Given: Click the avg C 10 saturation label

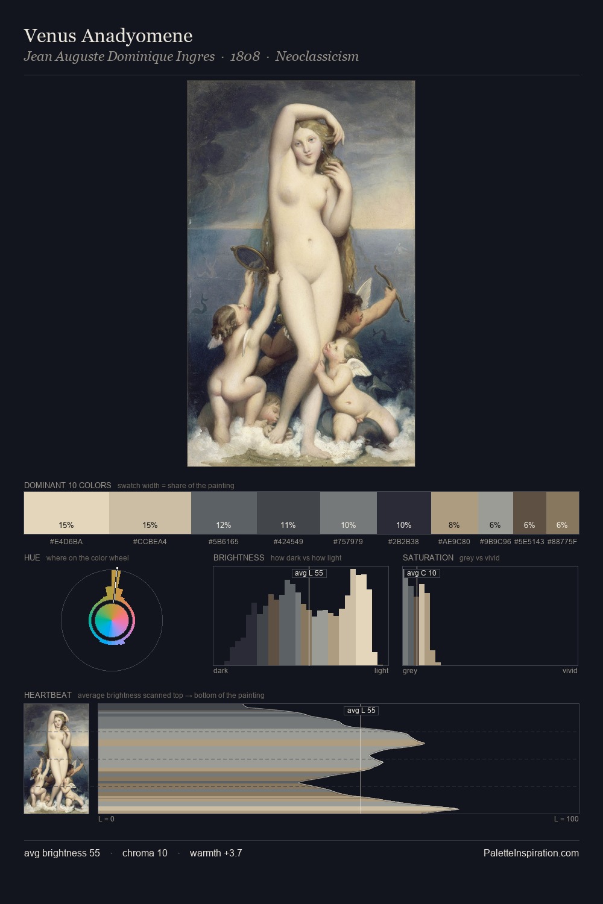Looking at the screenshot, I should click(421, 573).
